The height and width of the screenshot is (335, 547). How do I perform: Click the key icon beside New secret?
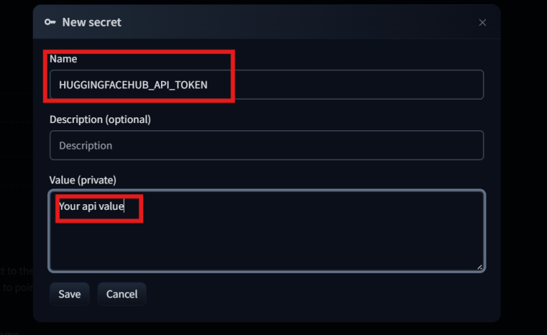point(50,22)
